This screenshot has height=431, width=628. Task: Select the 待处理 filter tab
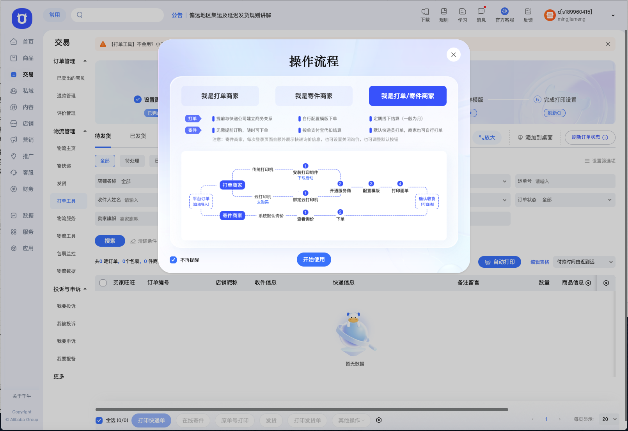[x=132, y=161]
